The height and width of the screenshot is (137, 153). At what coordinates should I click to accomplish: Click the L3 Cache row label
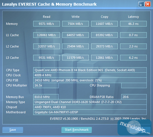pos(12,58)
